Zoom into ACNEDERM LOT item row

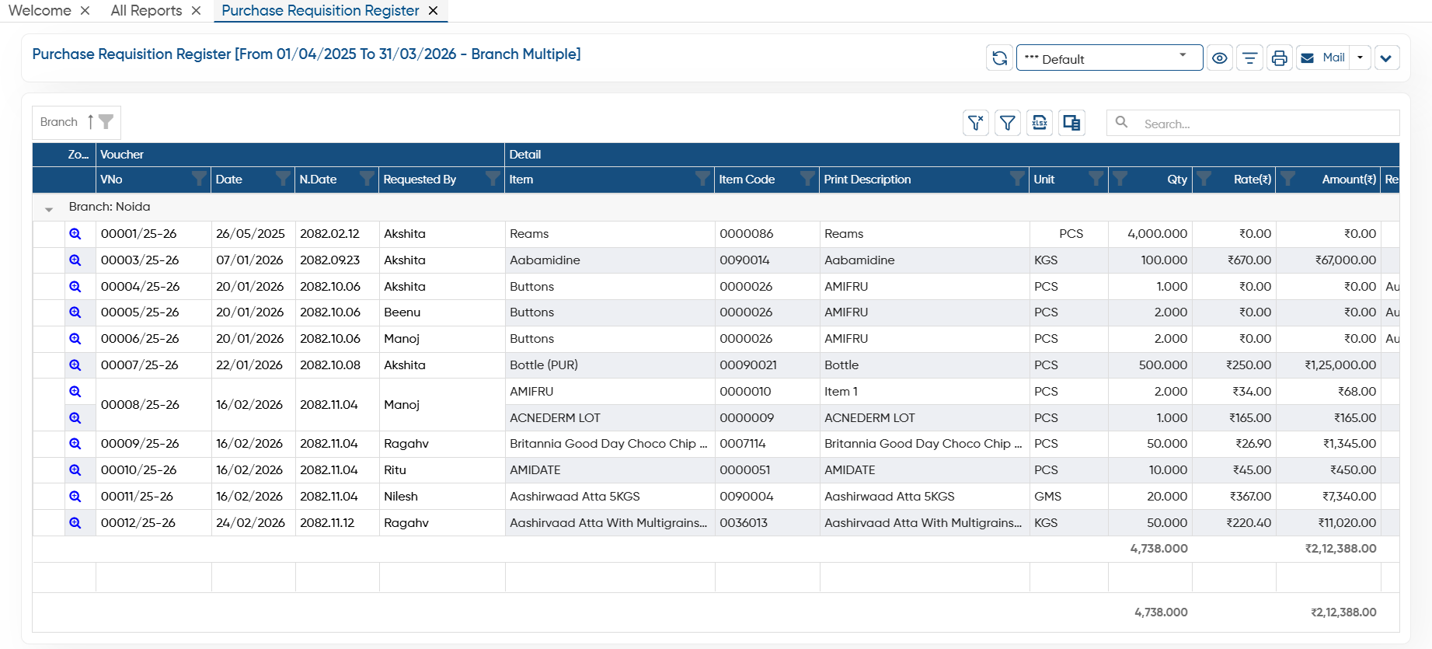click(75, 418)
